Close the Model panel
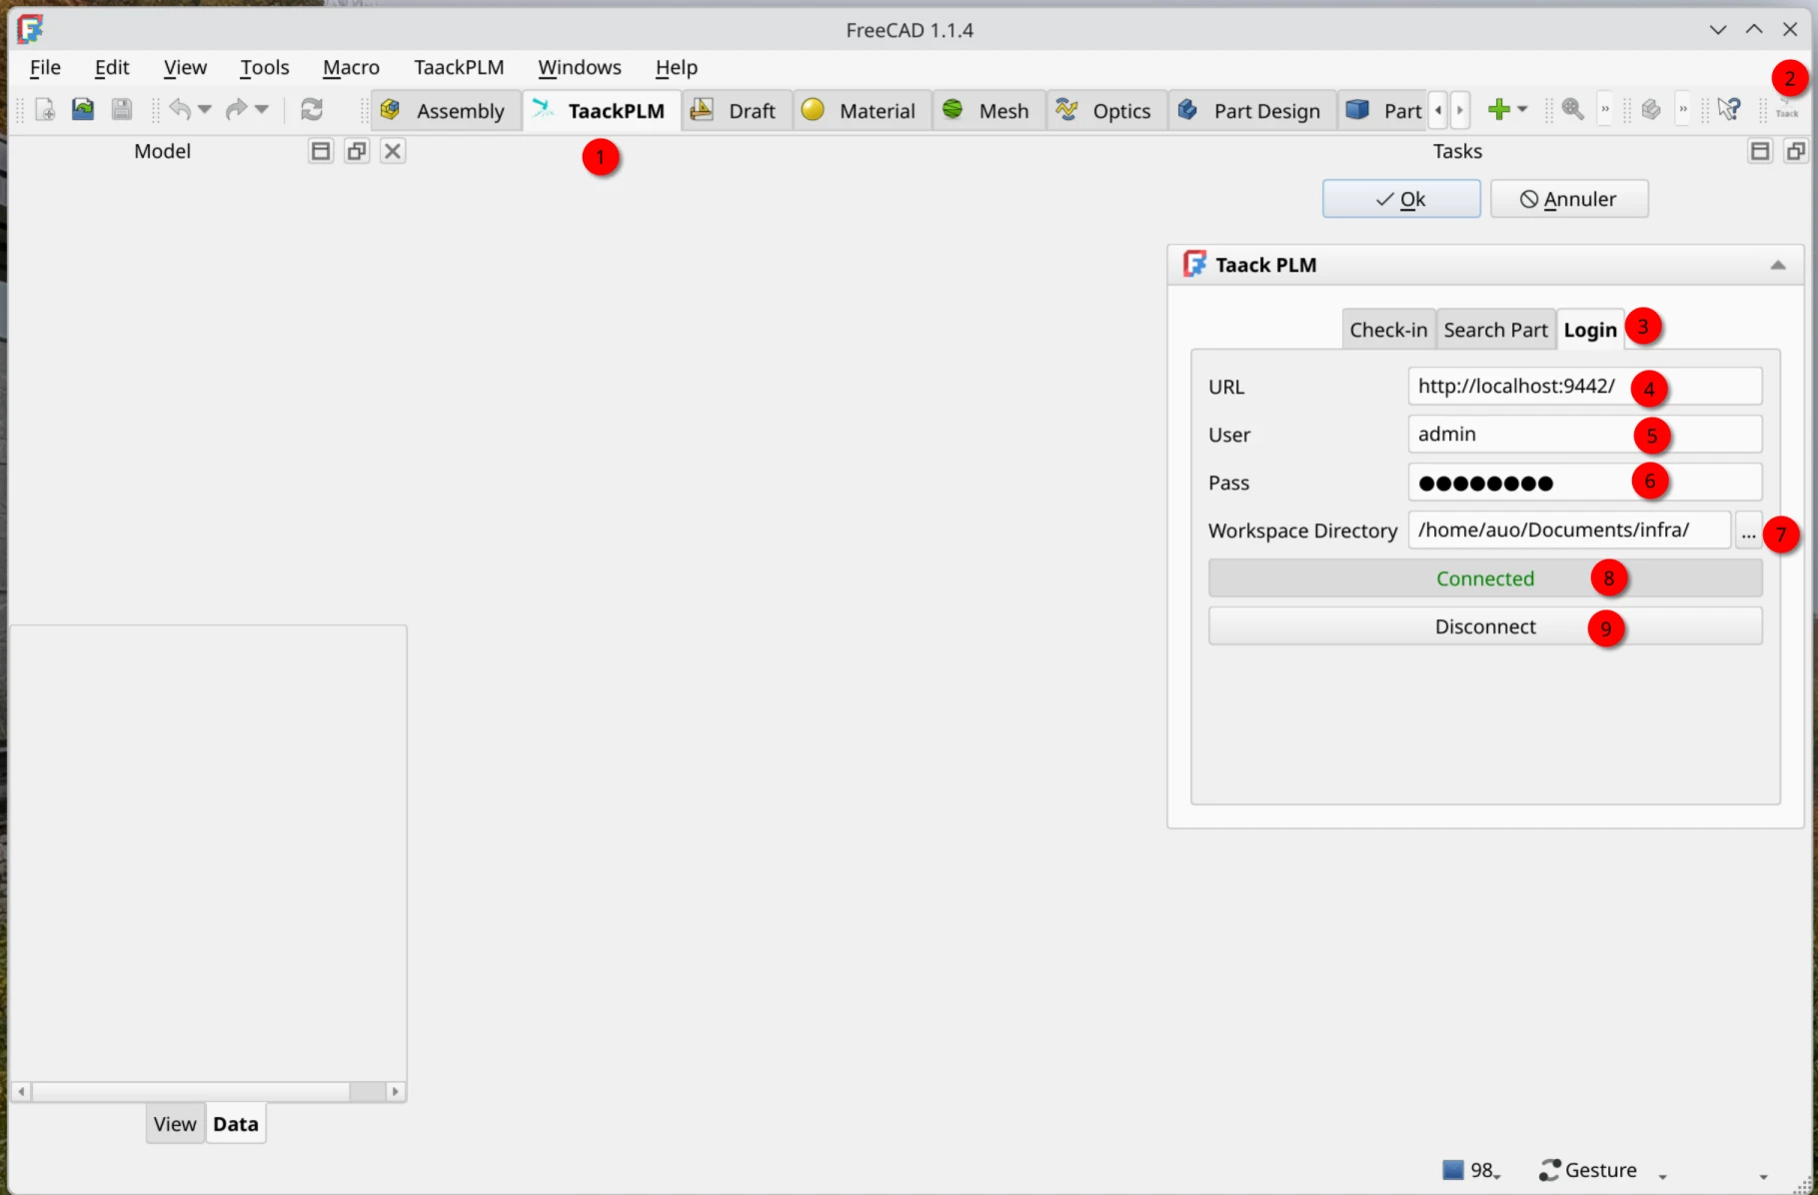Screen dimensions: 1818x1195 pos(393,151)
